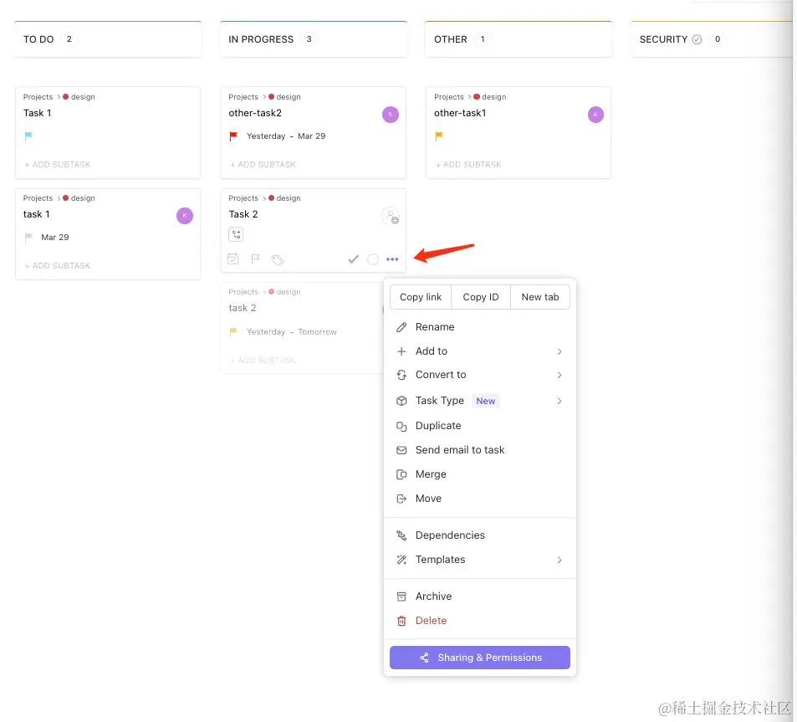
Task: Assign user via assignee icon on Task 2
Action: click(x=391, y=216)
